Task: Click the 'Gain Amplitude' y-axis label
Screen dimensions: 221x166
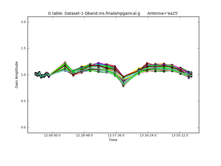Action: pos(17,75)
